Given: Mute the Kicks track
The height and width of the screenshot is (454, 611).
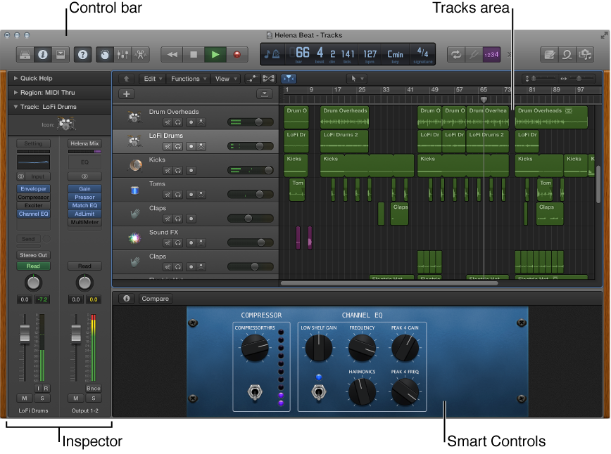Looking at the screenshot, I should (167, 170).
